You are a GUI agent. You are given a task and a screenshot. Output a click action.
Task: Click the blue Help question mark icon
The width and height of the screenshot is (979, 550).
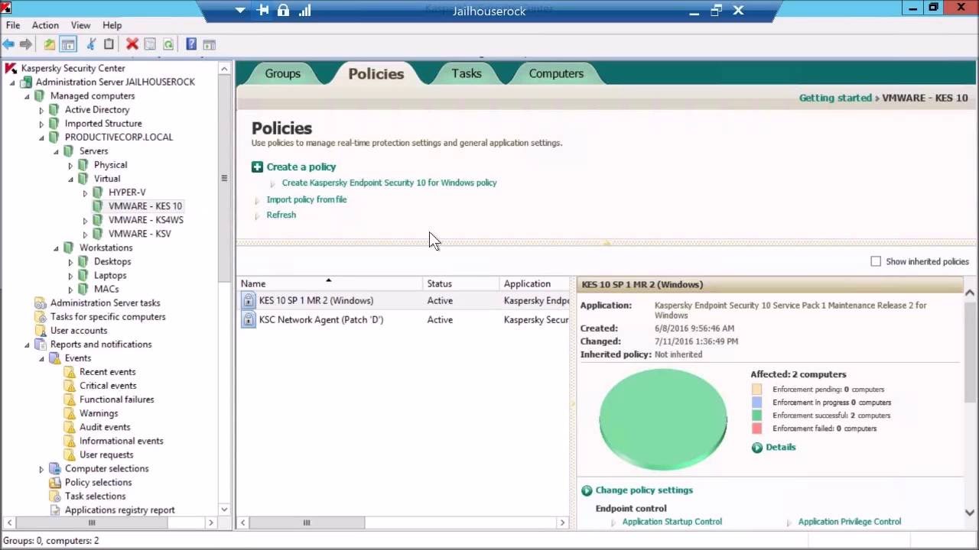click(x=191, y=44)
